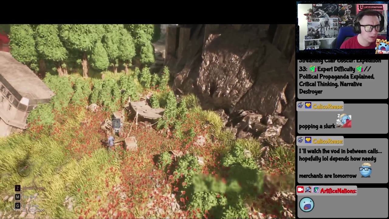The height and width of the screenshot is (219, 389).
Task: Click the M key Open Map icon
Action: coord(18,197)
